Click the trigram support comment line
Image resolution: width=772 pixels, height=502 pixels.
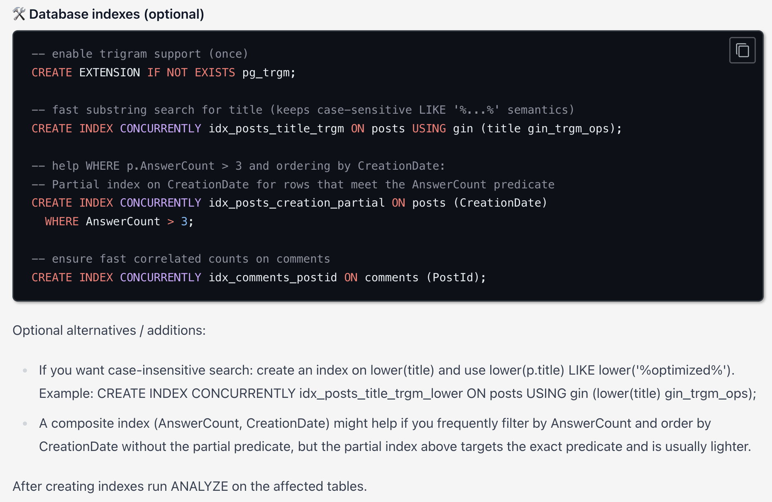140,54
